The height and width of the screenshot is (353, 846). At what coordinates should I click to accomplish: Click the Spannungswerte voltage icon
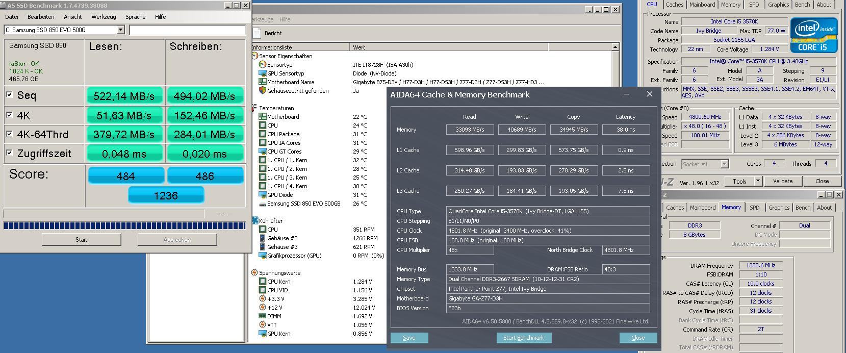pyautogui.click(x=255, y=273)
